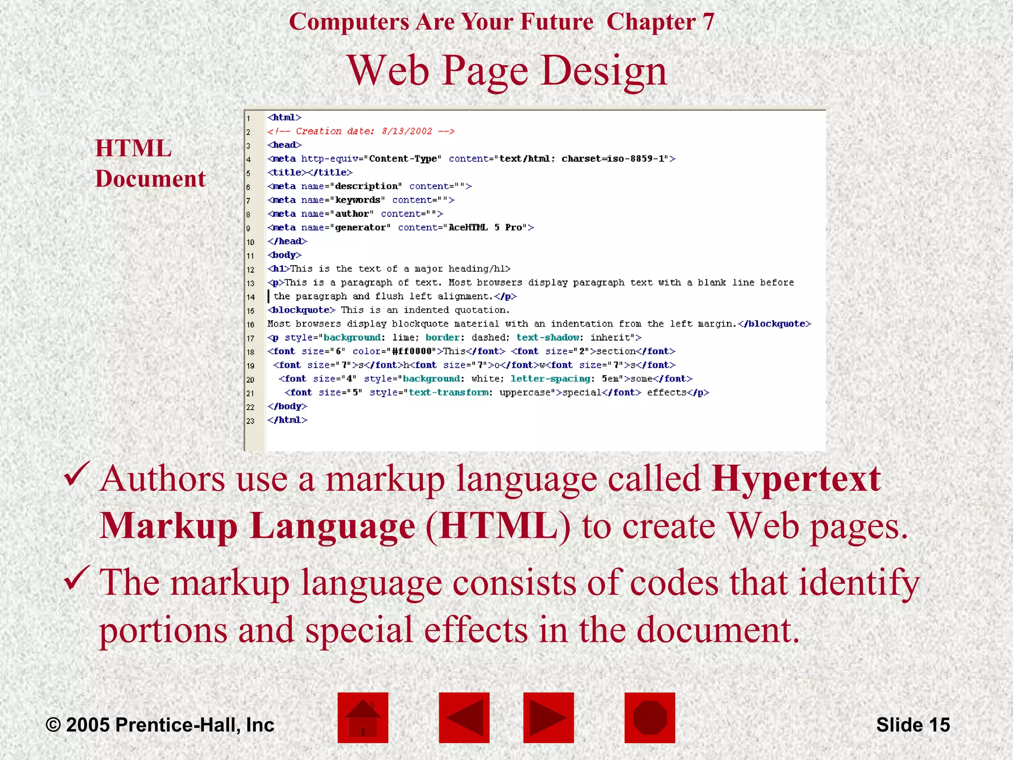Screen dimensions: 1013x760
Task: Click the '</body>' tag on line 22
Action: [287, 406]
